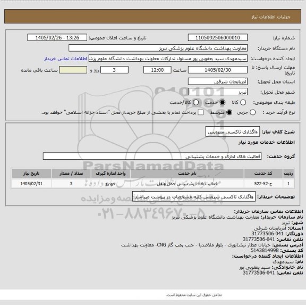Click the اطلاعات ایجاد کننده درخواست heading
306x305 pixels.
(x=268, y=256)
